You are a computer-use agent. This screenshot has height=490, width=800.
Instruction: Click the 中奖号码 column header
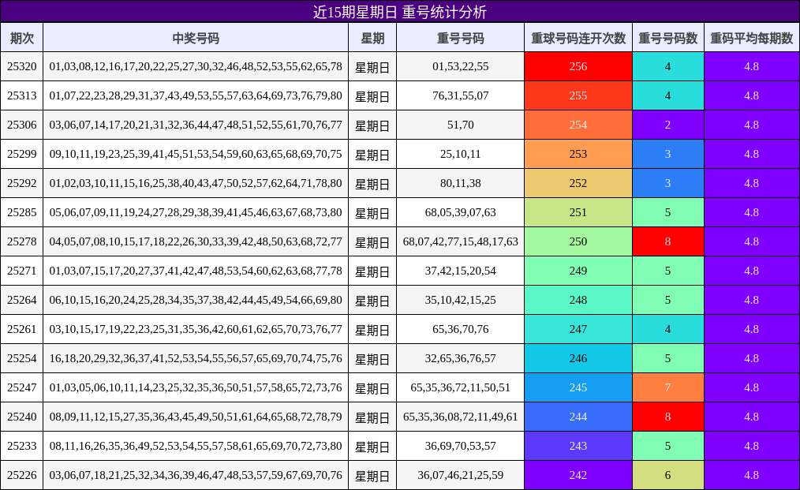pyautogui.click(x=196, y=36)
